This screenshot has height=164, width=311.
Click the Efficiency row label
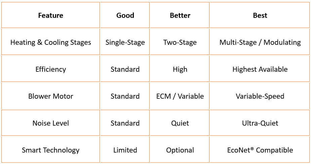(x=50, y=69)
